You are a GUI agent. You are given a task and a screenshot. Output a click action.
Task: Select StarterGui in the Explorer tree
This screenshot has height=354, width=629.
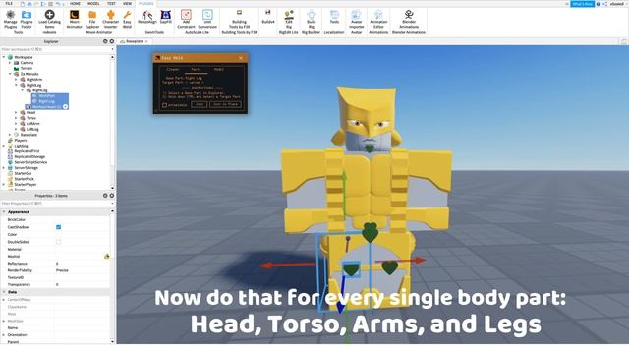pyautogui.click(x=23, y=173)
